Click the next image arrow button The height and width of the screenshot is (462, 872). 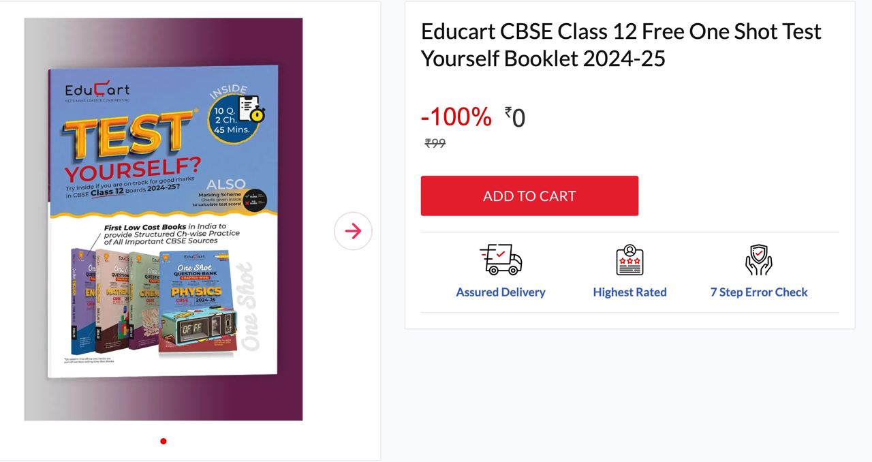point(353,231)
